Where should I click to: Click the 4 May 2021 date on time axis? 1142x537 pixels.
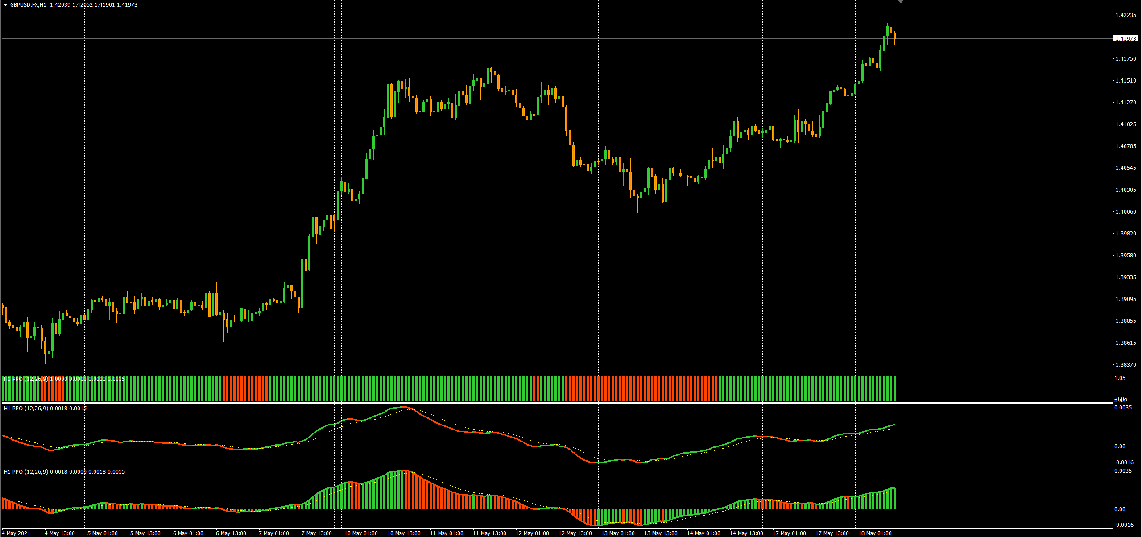[16, 533]
